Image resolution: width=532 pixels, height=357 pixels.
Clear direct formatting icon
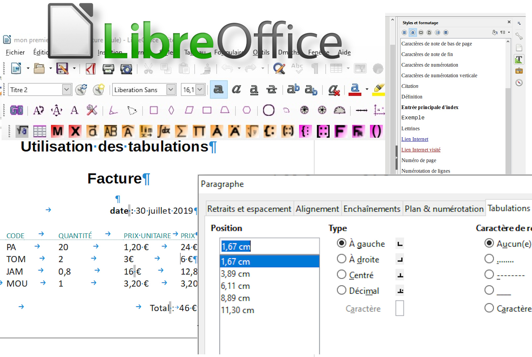point(334,90)
